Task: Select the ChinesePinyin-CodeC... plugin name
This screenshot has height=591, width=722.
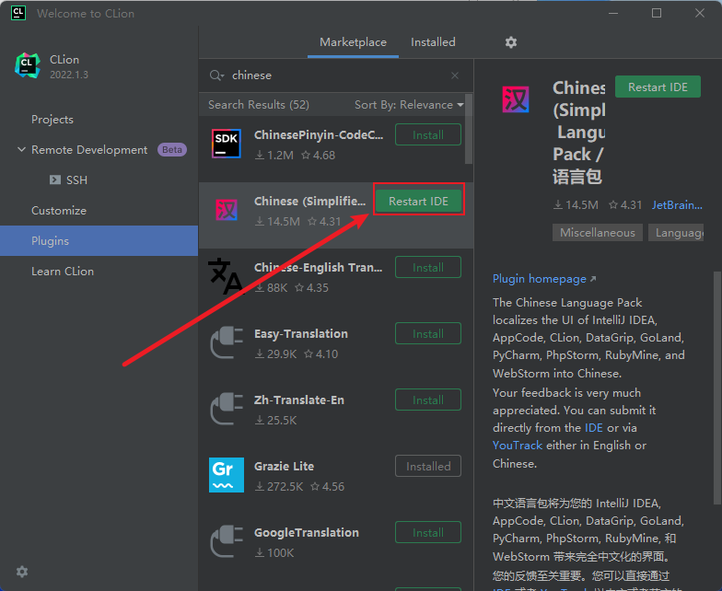Action: [x=319, y=134]
